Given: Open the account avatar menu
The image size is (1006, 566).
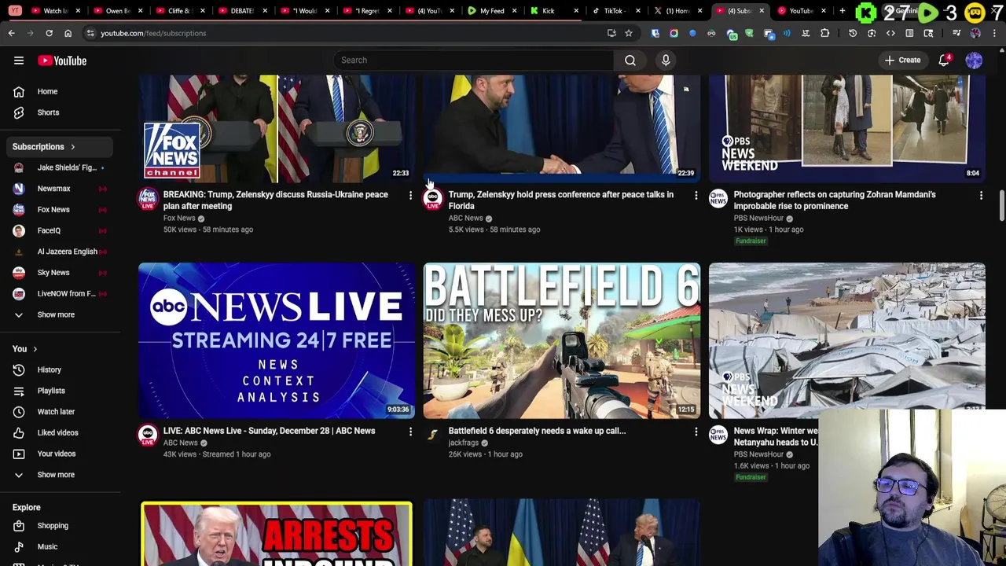Looking at the screenshot, I should (x=974, y=61).
